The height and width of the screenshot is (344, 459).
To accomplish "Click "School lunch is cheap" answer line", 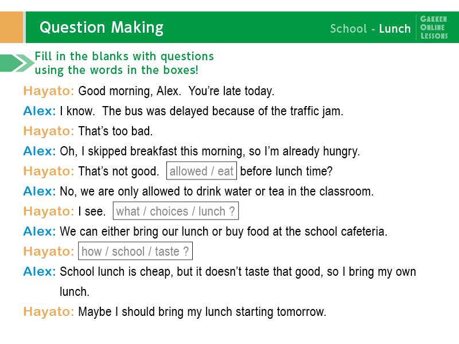I will coord(238,272).
